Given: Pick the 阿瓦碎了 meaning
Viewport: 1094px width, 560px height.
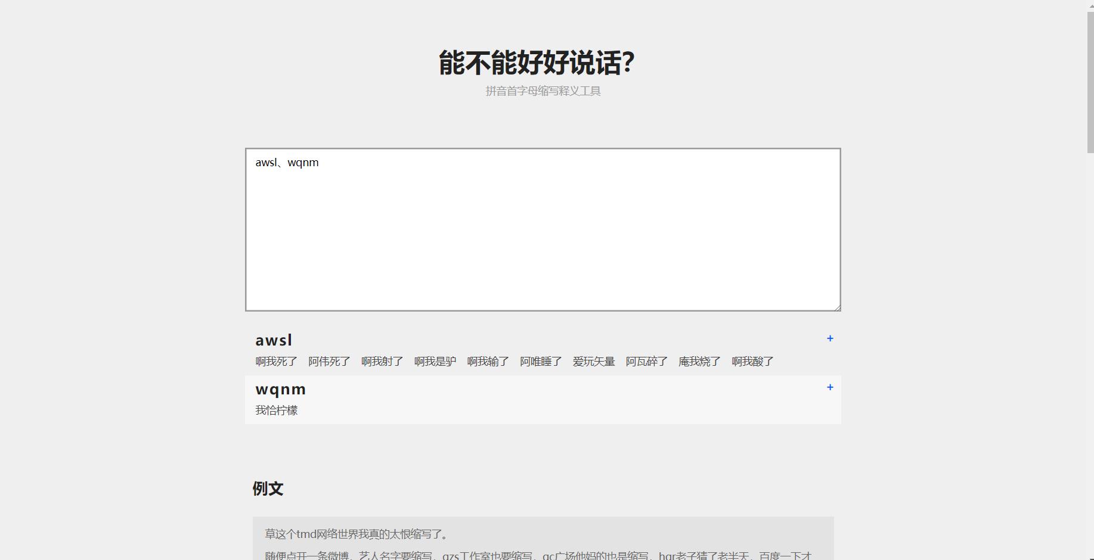Looking at the screenshot, I should [647, 361].
